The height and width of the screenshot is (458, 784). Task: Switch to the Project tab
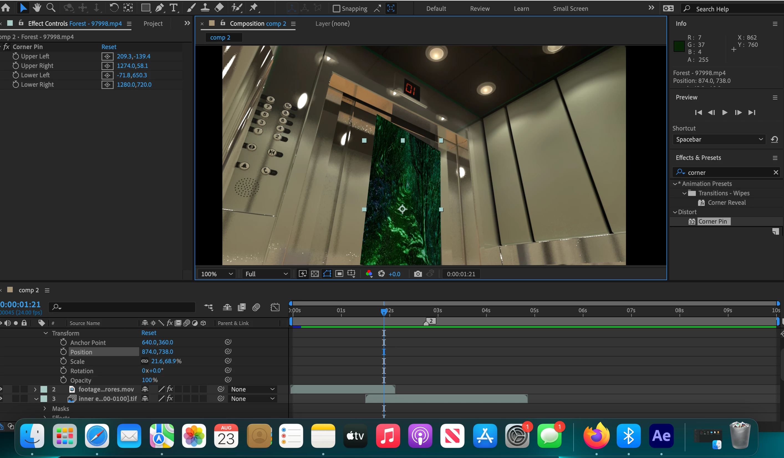click(x=153, y=24)
